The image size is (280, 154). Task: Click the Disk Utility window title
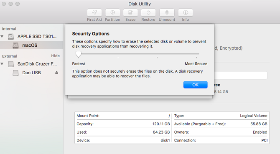point(140,4)
